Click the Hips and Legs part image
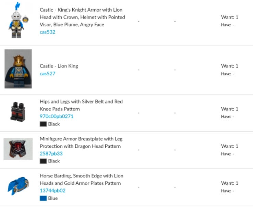 click(18, 111)
